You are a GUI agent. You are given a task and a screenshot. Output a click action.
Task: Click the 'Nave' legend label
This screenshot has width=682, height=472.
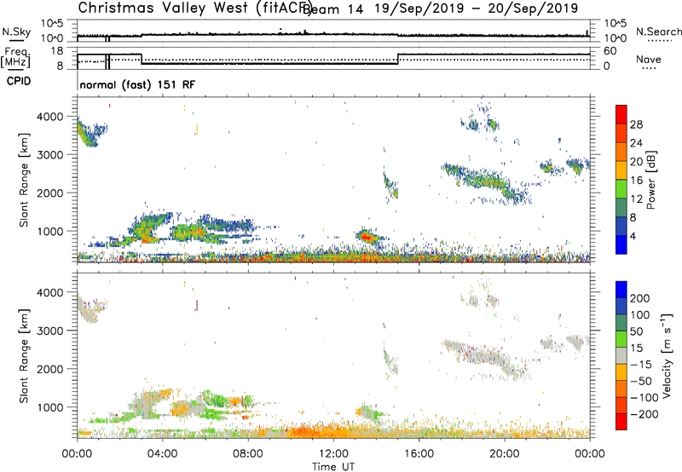tap(649, 60)
